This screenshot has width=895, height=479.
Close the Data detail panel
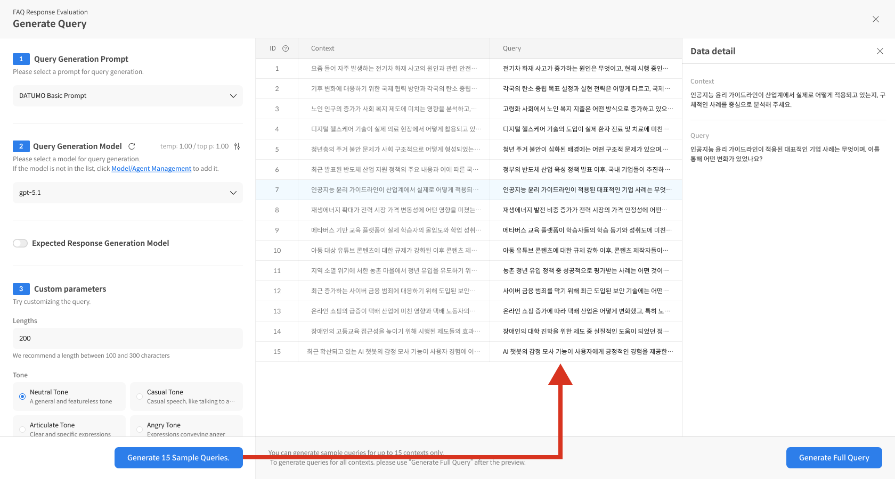point(880,51)
